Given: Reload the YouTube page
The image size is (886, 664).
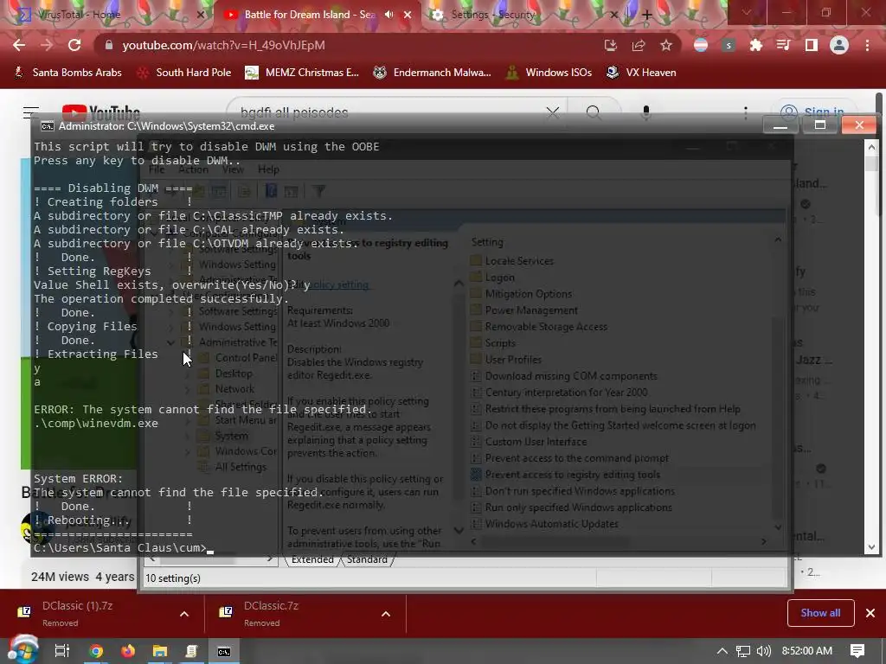Looking at the screenshot, I should click(74, 45).
